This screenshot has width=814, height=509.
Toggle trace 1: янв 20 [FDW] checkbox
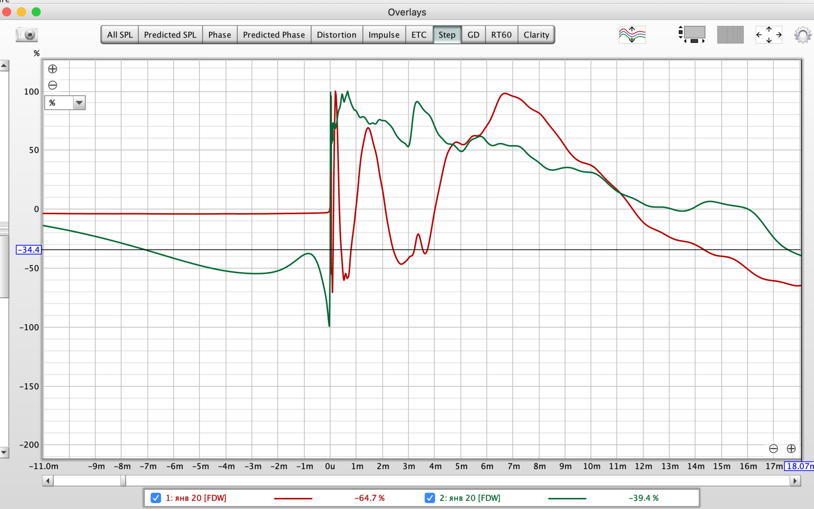156,498
